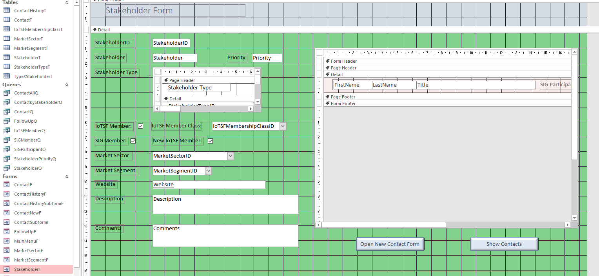Image resolution: width=599 pixels, height=276 pixels.
Task: Click the MainMenuF form icon
Action: [7, 241]
